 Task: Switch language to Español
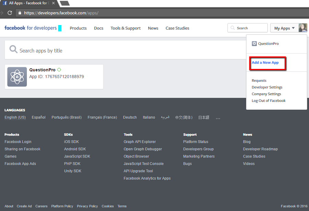[38, 117]
